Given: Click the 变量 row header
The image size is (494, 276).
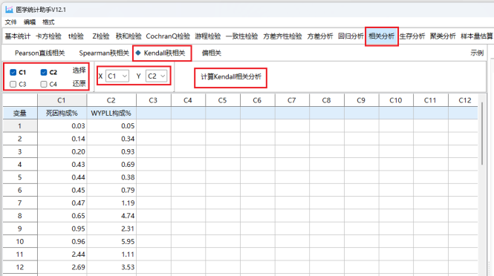Looking at the screenshot, I should (x=20, y=113).
